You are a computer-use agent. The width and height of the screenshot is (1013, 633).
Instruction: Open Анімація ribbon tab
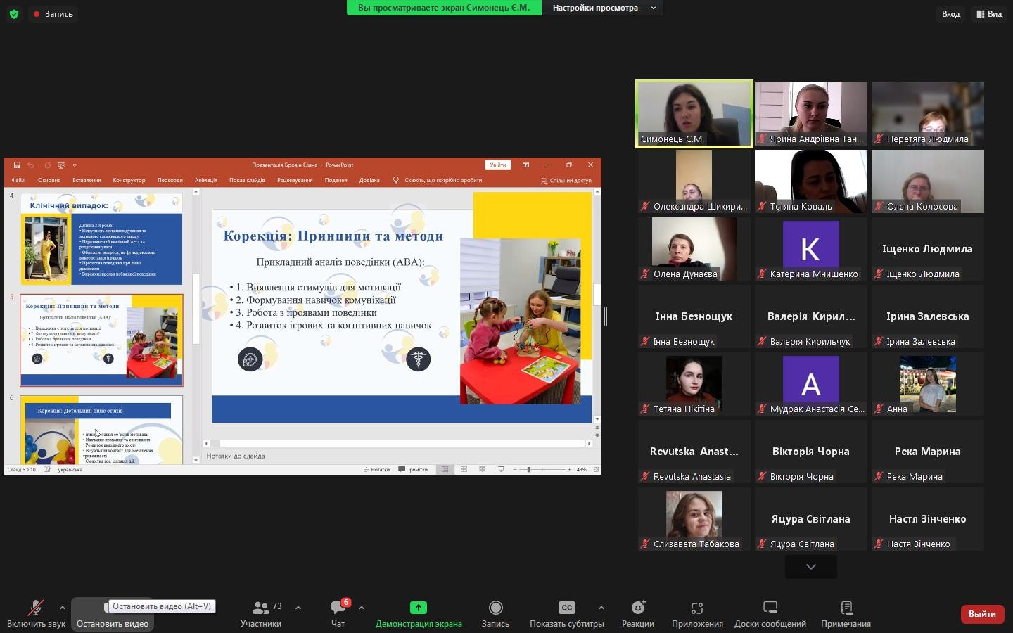206,180
